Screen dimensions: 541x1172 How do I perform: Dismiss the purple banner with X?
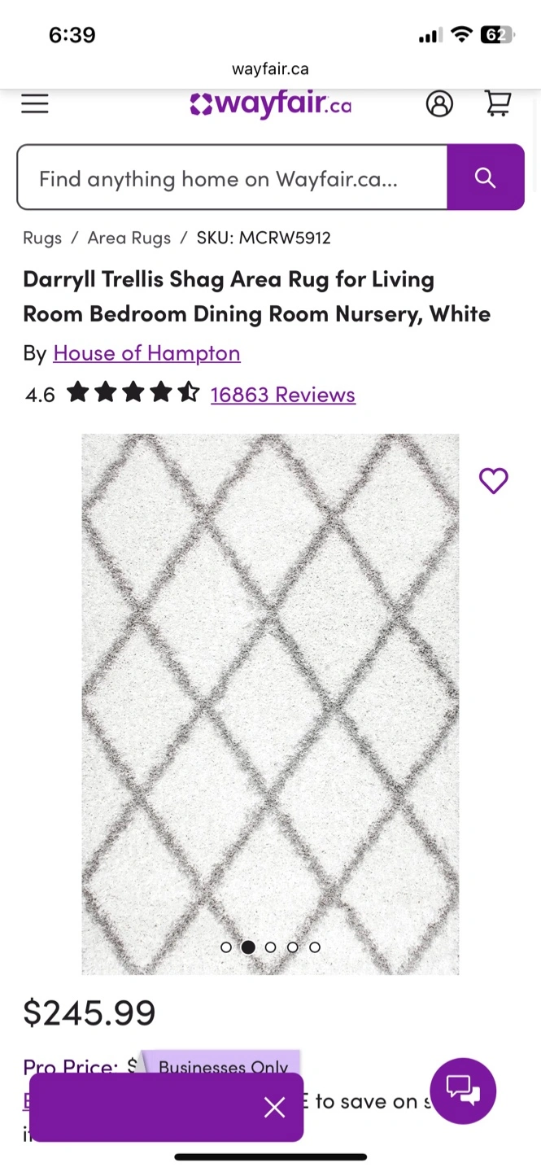pos(275,1107)
